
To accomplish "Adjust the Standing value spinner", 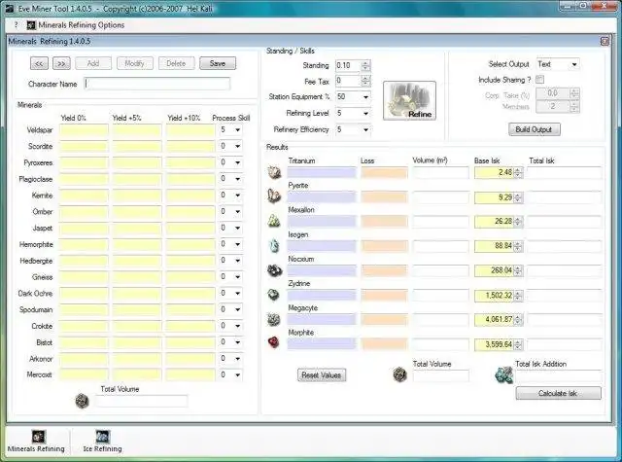I will [x=365, y=65].
